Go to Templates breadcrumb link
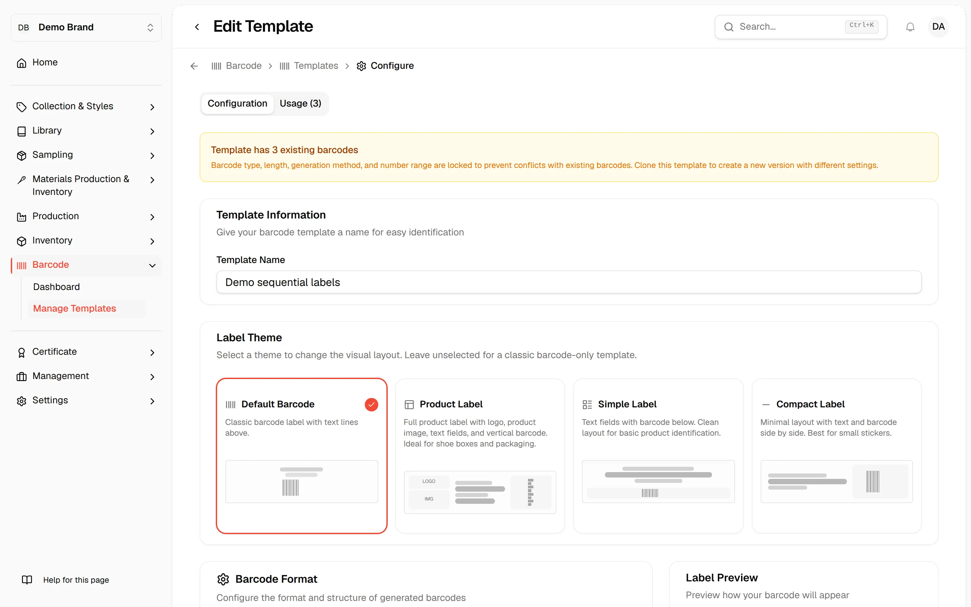971x607 pixels. pos(309,66)
